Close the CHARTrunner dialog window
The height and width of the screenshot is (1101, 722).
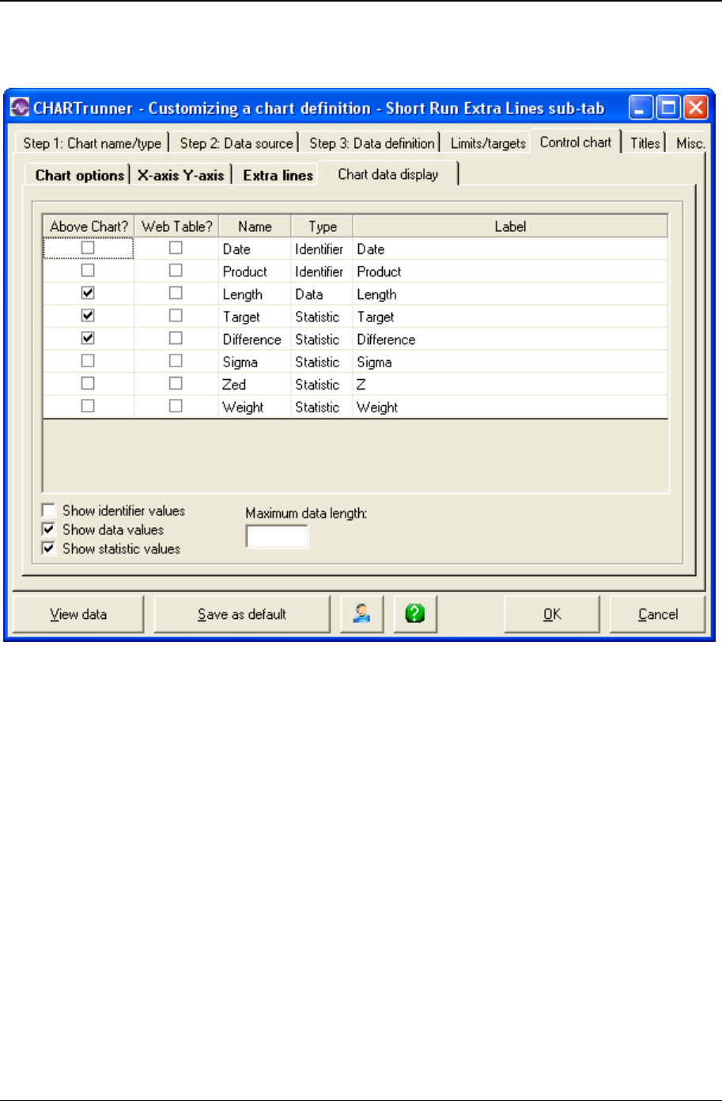(x=695, y=107)
